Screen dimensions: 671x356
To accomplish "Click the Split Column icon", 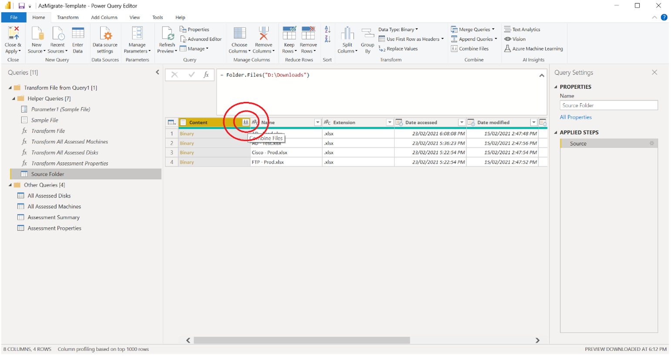I will click(347, 34).
